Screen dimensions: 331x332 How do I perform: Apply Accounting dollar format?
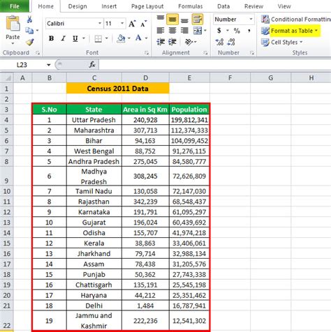[x=219, y=31]
